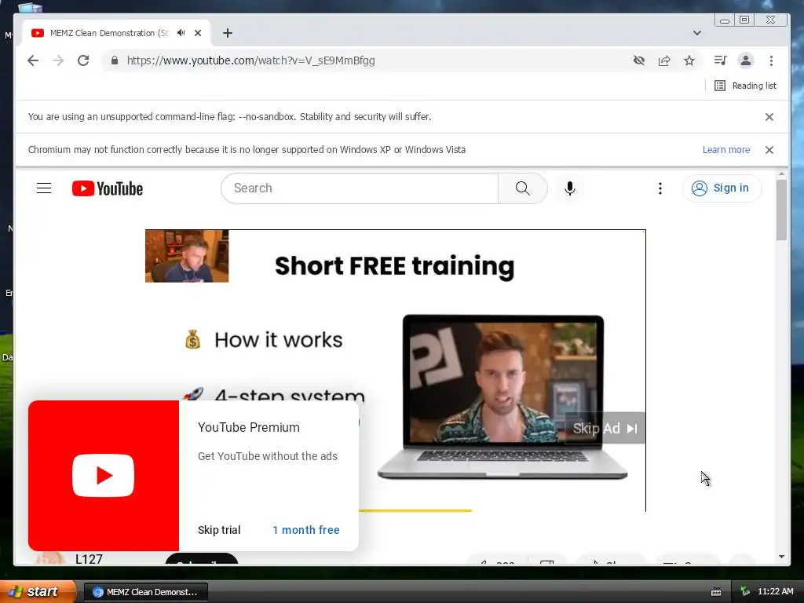Click the browser forward arrow

coord(58,60)
